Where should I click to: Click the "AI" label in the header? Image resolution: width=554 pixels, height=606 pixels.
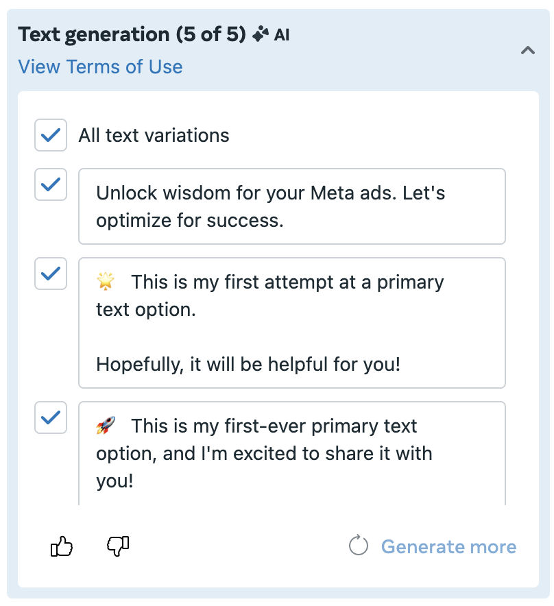[281, 35]
